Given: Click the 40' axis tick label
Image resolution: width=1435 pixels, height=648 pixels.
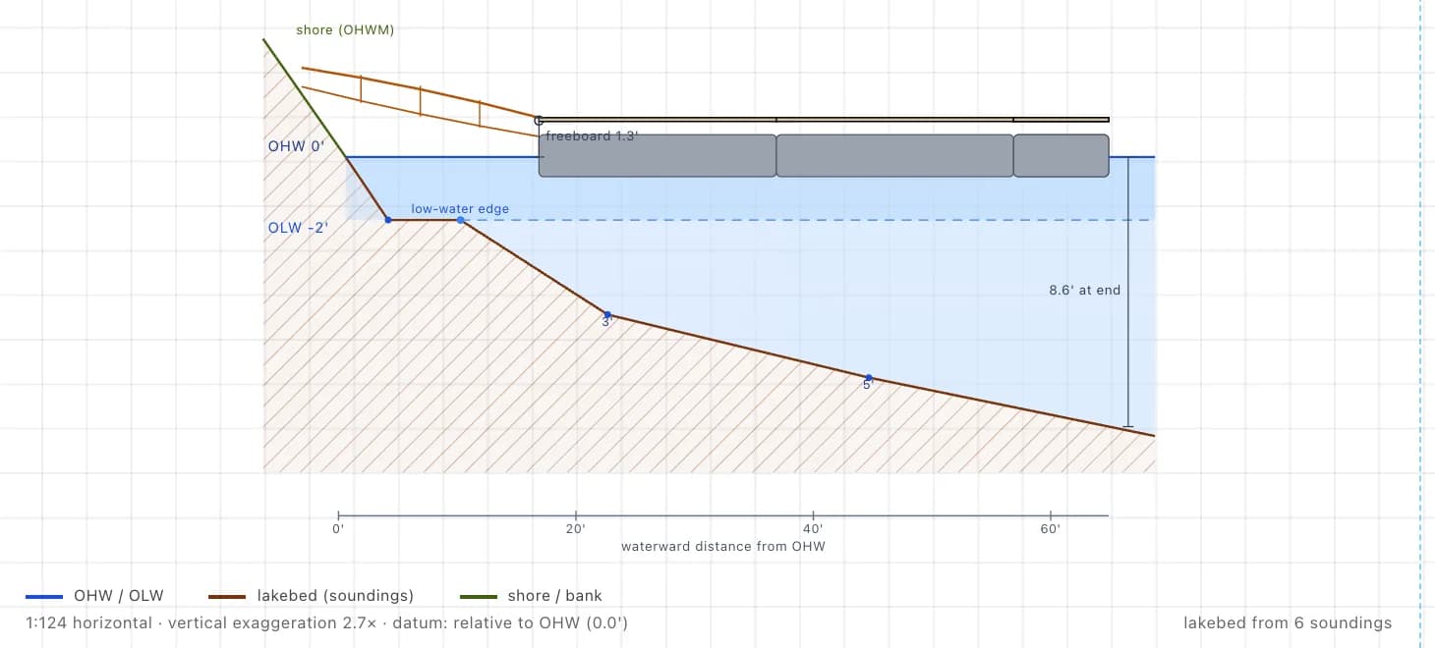Looking at the screenshot, I should 813,530.
